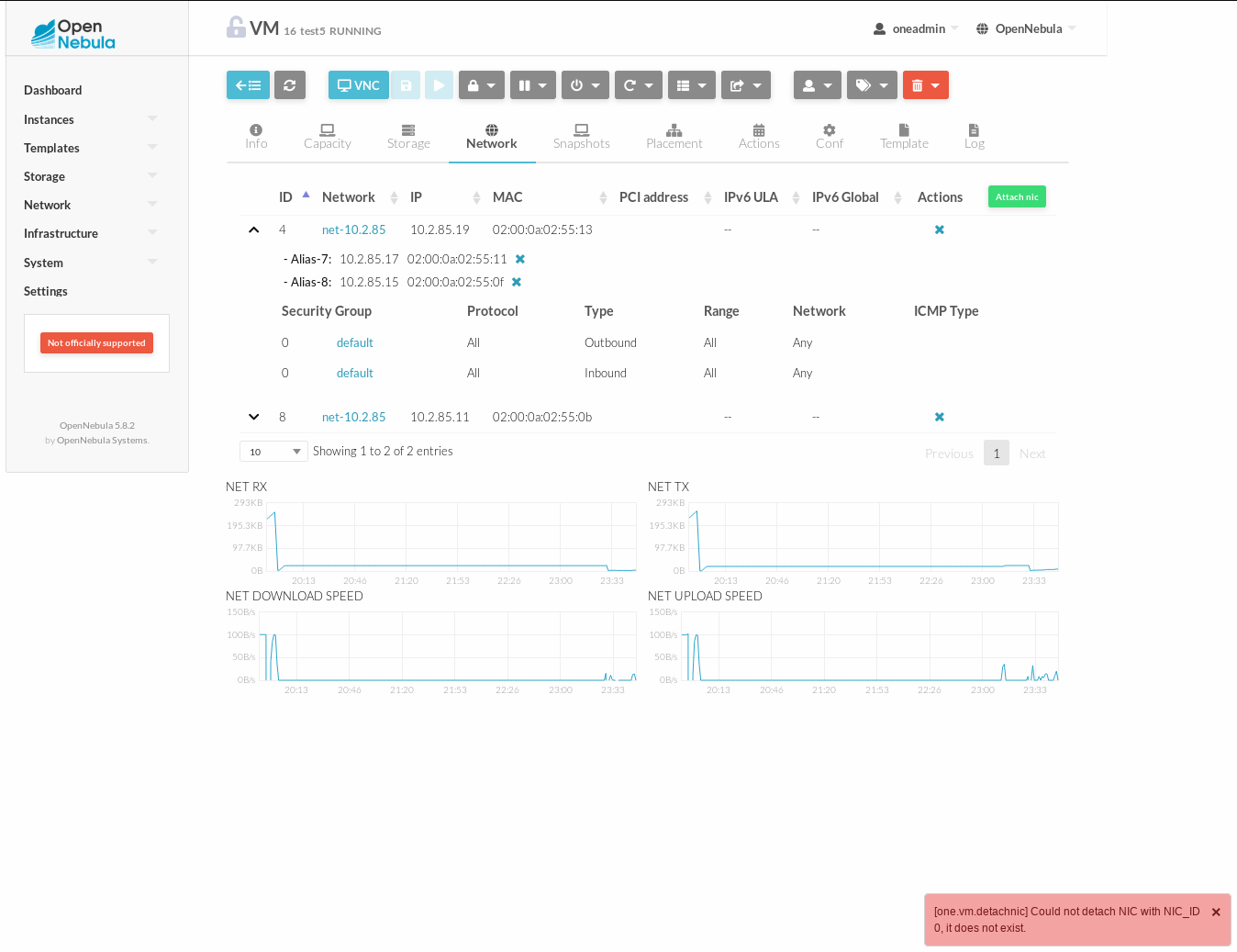The width and height of the screenshot is (1237, 952).
Task: Switch to the Log tab
Action: pos(974,136)
